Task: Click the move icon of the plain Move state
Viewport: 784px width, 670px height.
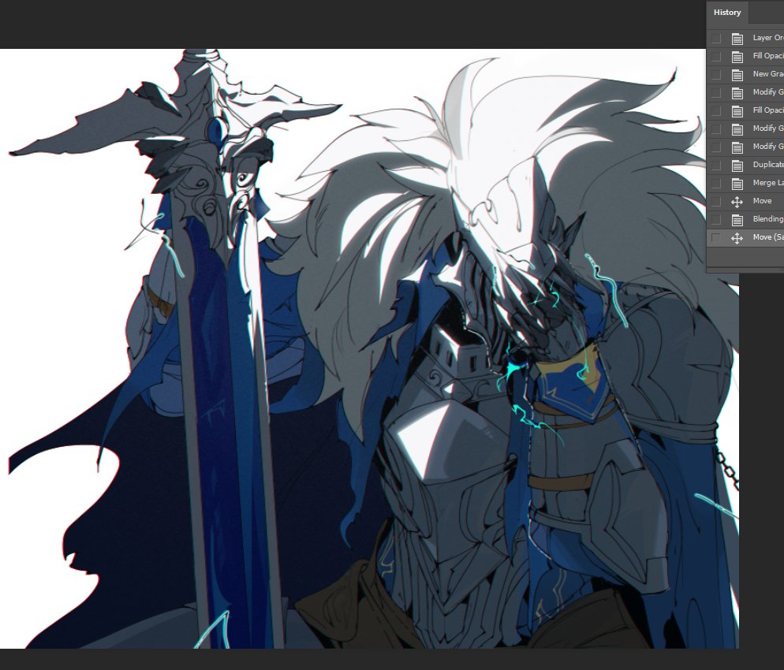Action: (x=737, y=201)
